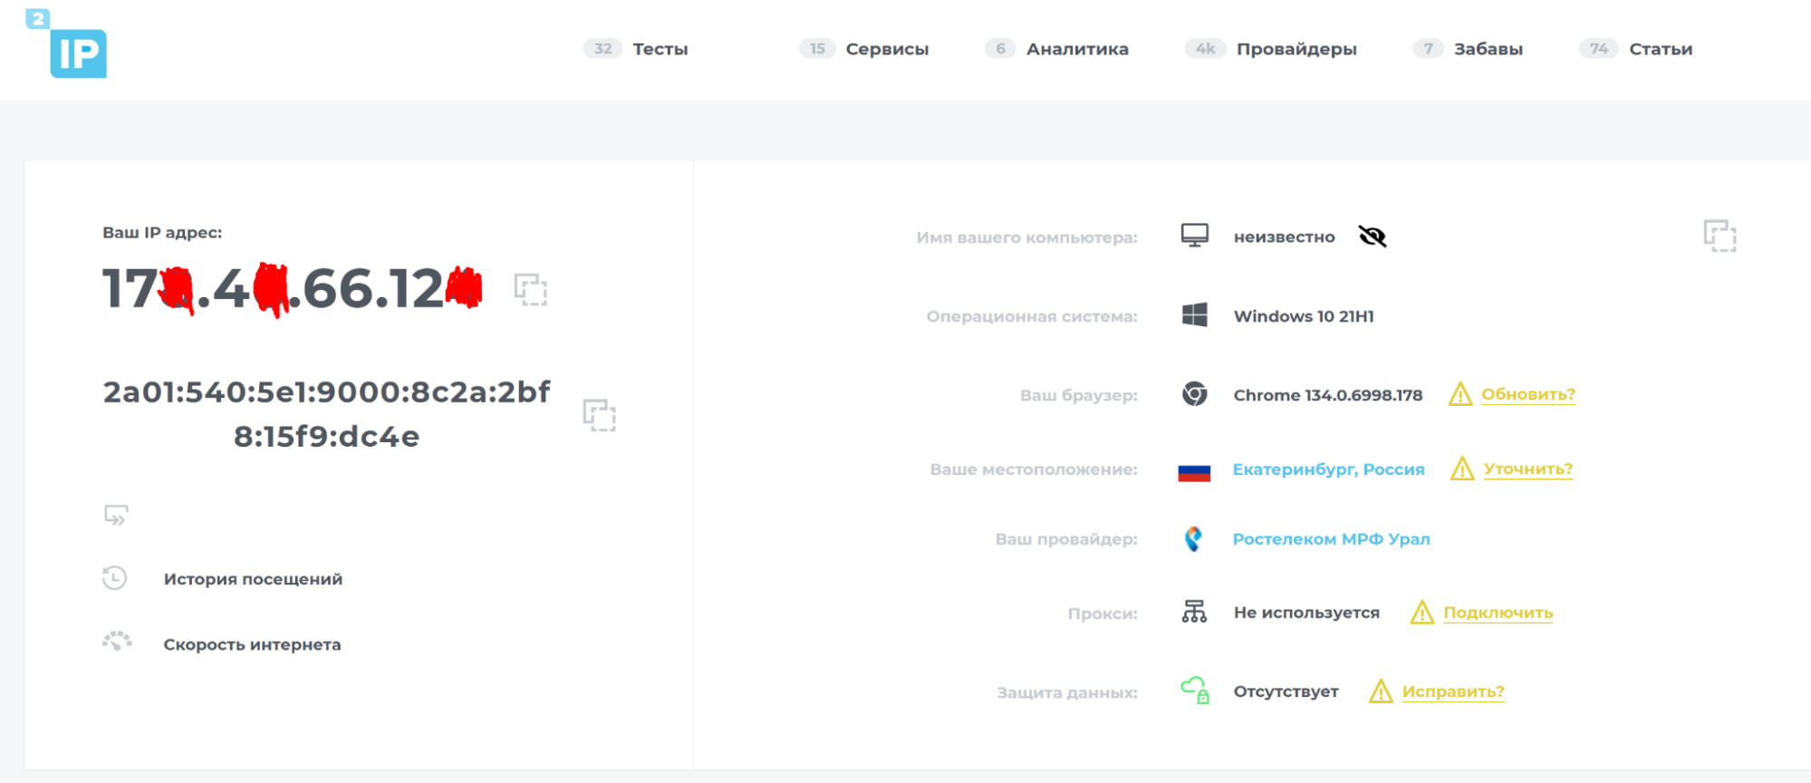Click the history clock icon

tap(114, 578)
